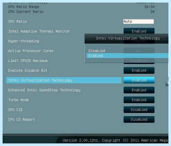Select the Intel Virtualization Technology row label
The height and width of the screenshot is (146, 171).
[x=64, y=80]
